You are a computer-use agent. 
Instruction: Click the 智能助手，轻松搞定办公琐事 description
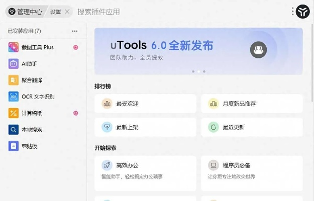click(132, 176)
